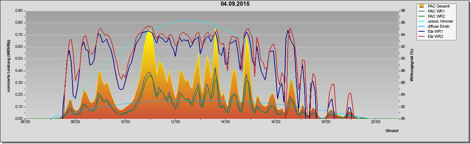Click the 12:00 label on the time axis
The image size is (471, 144).
pyautogui.click(x=175, y=122)
